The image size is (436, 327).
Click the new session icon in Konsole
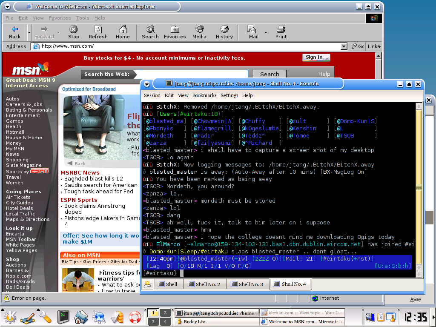[147, 284]
